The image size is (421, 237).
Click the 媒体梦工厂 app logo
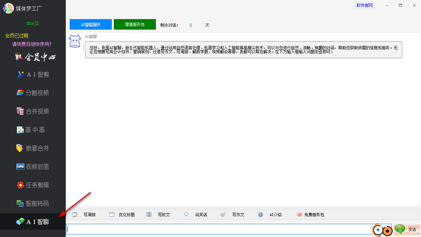coord(8,8)
